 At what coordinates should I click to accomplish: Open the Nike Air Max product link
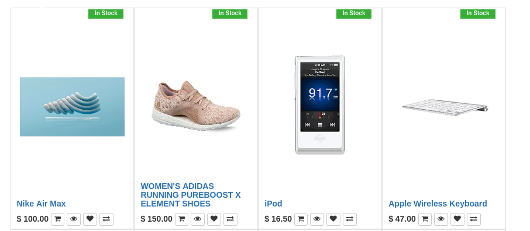click(x=41, y=204)
